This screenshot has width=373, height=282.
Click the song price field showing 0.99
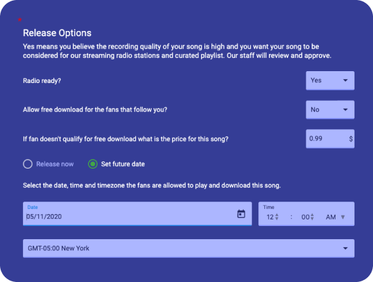[330, 138]
